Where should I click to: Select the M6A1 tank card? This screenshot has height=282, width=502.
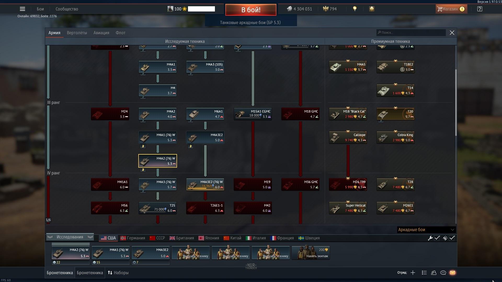205,114
